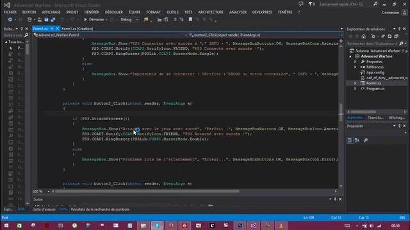Open the Résultats de la recherche de symbole tab
410x230 pixels.
100,210
